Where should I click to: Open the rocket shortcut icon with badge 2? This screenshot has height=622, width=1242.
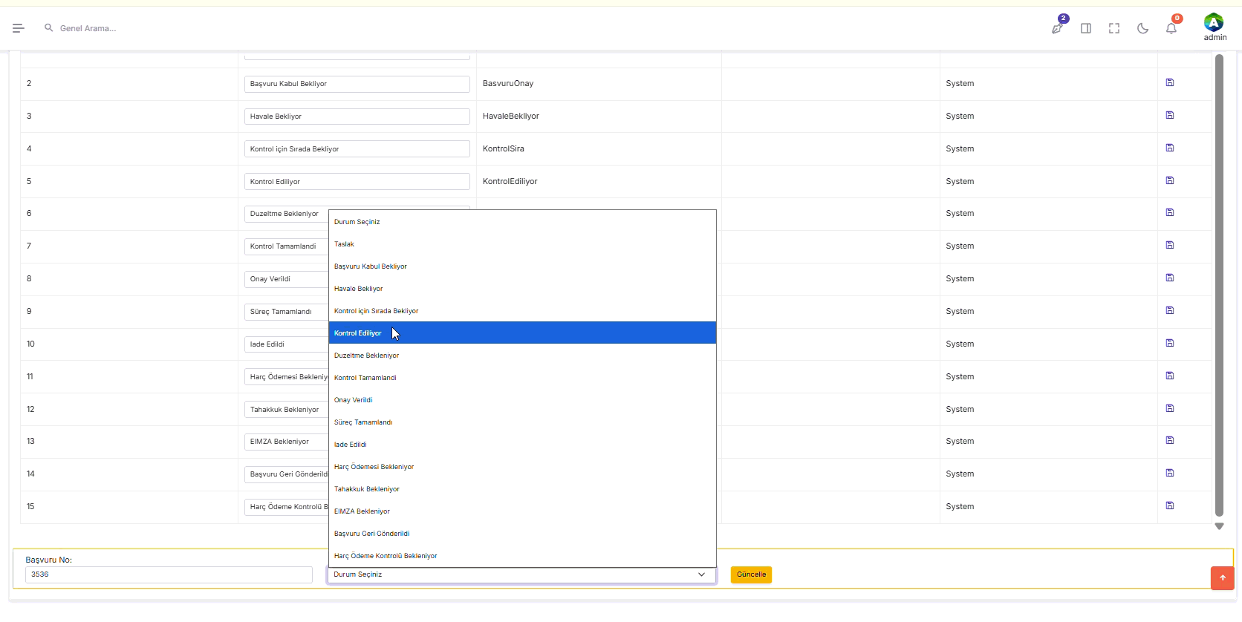[1057, 28]
